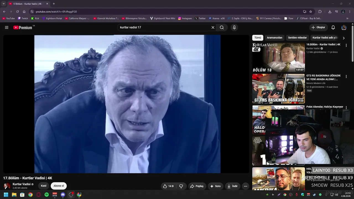Select the Aramanızdan filter chip
The height and width of the screenshot is (199, 354).
275,38
